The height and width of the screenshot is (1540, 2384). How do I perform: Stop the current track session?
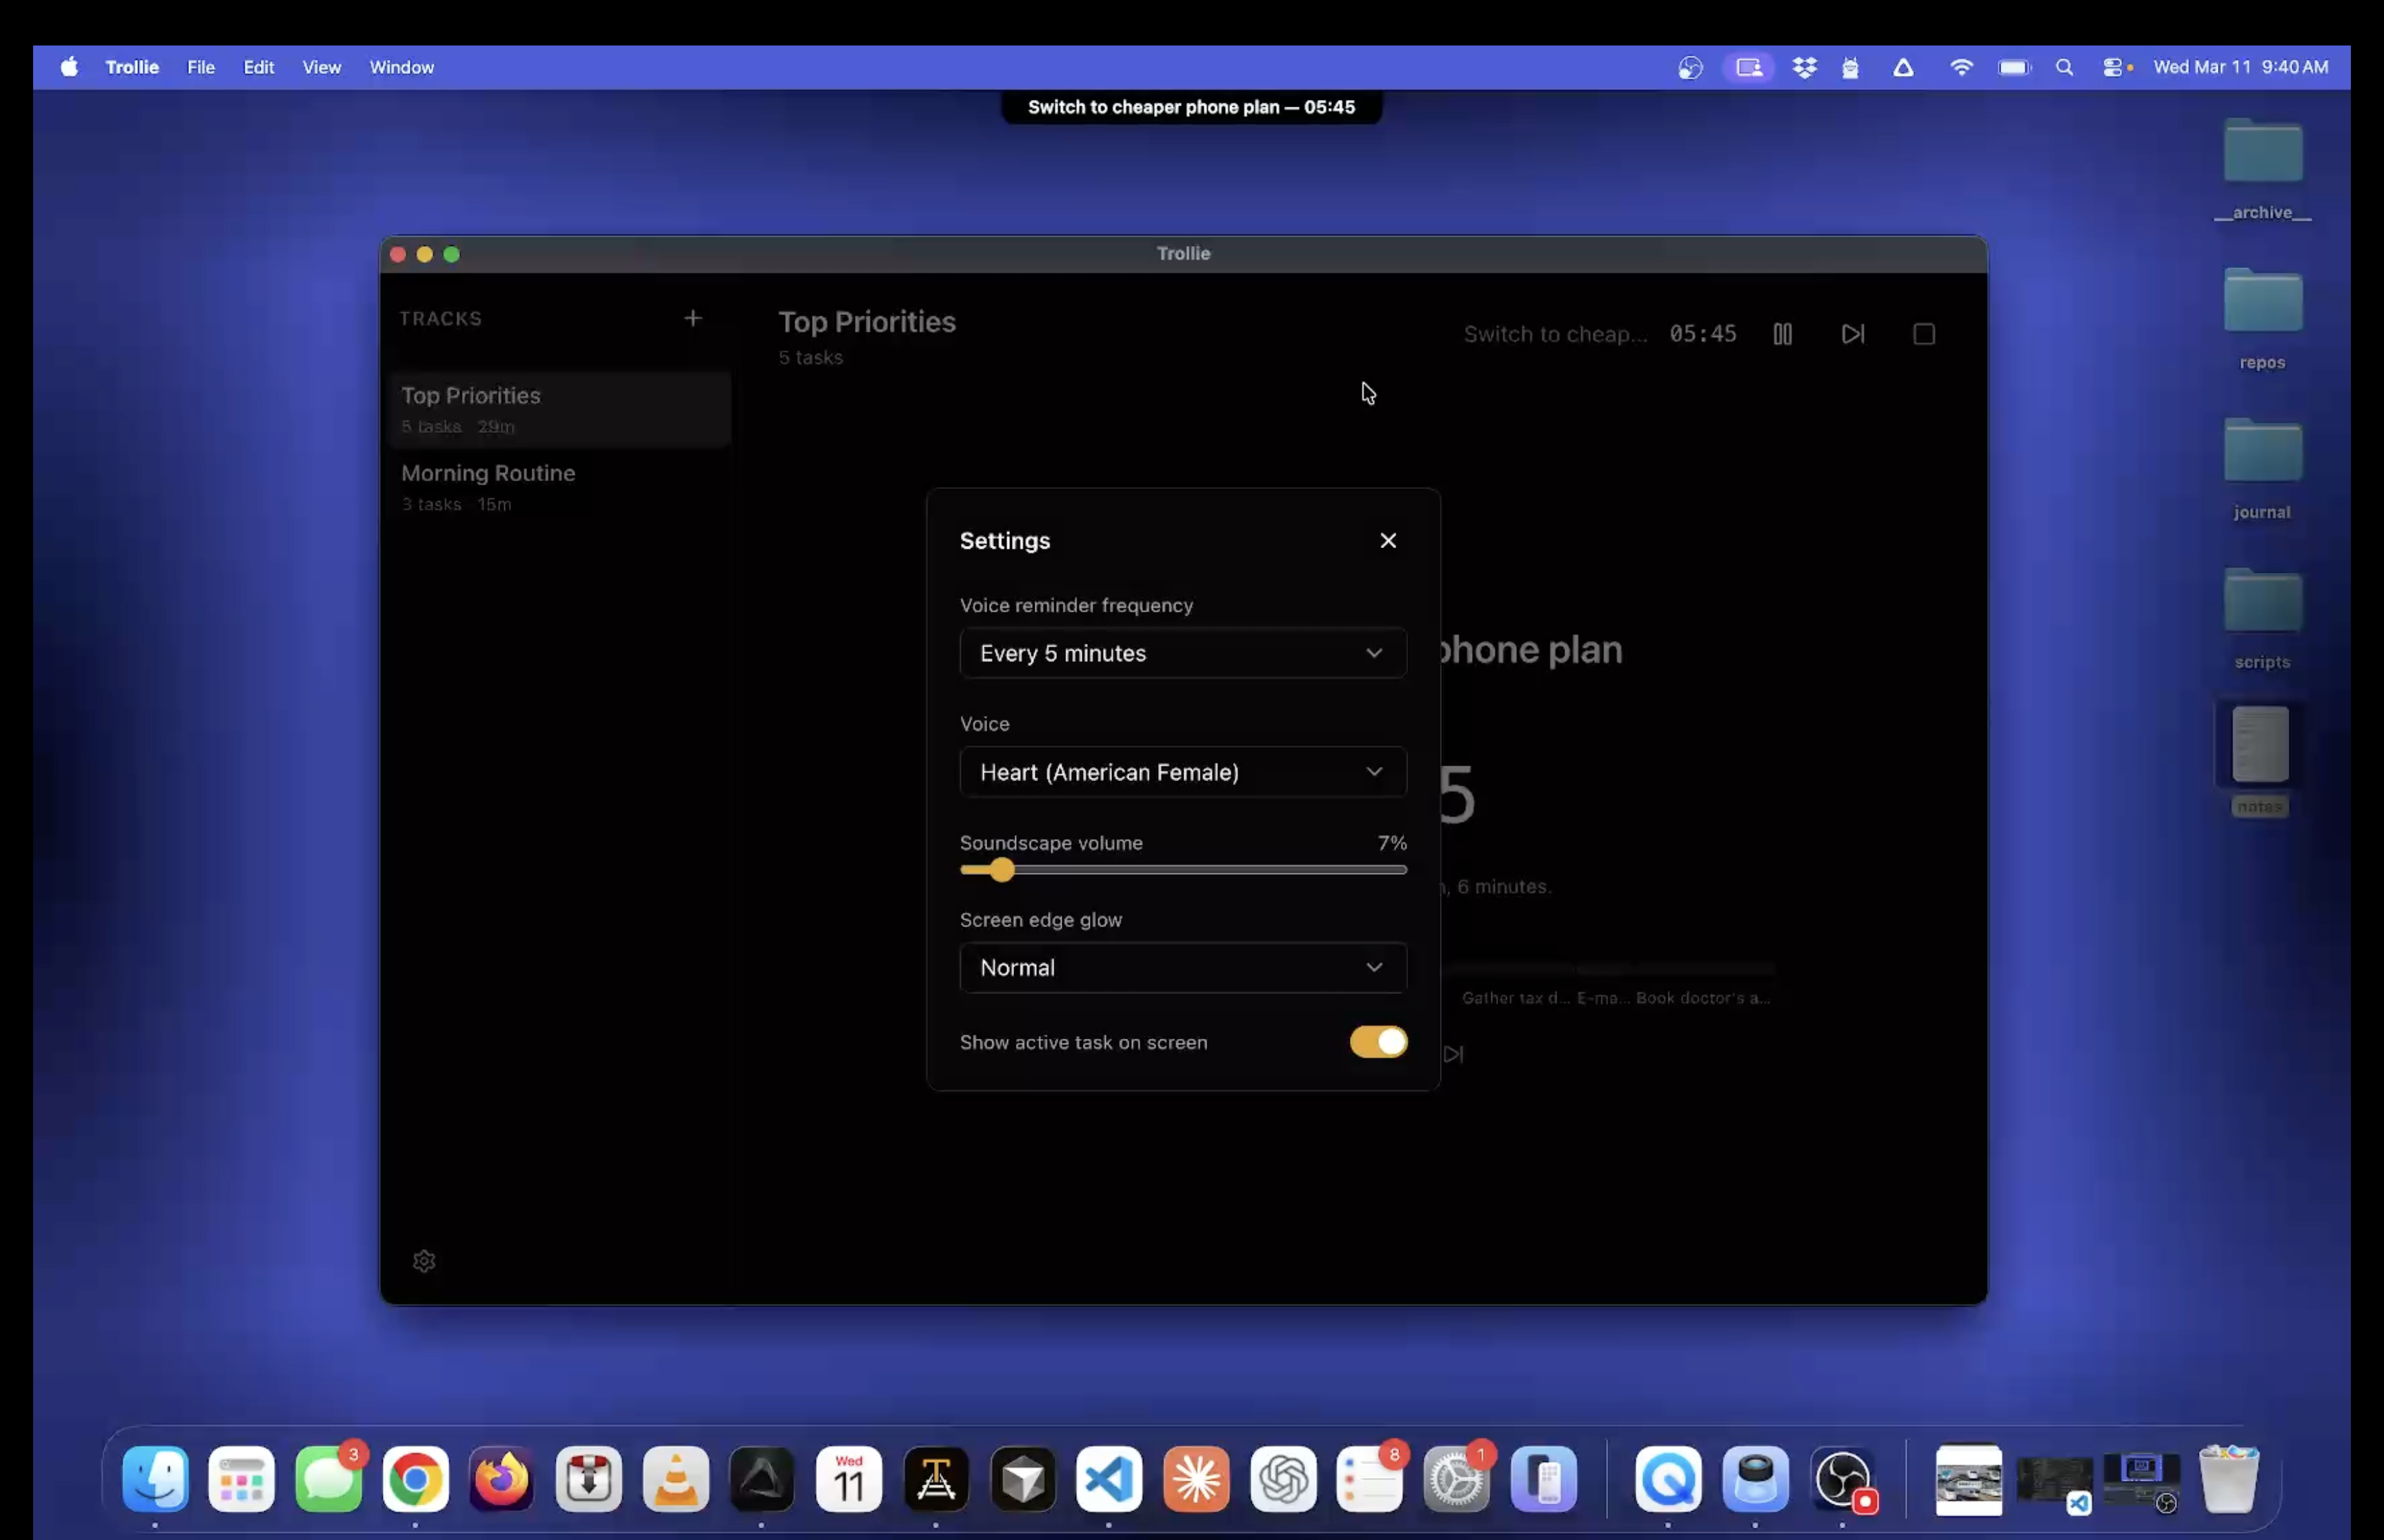click(x=1923, y=334)
